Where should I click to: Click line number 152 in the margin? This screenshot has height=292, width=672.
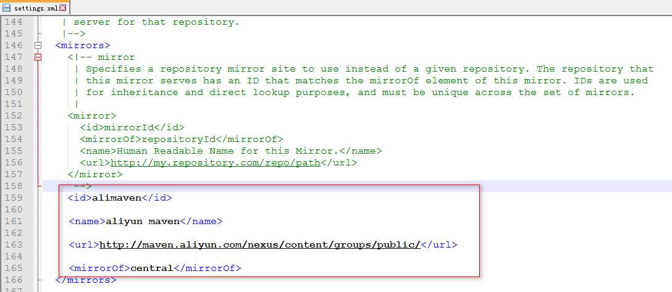(13, 115)
